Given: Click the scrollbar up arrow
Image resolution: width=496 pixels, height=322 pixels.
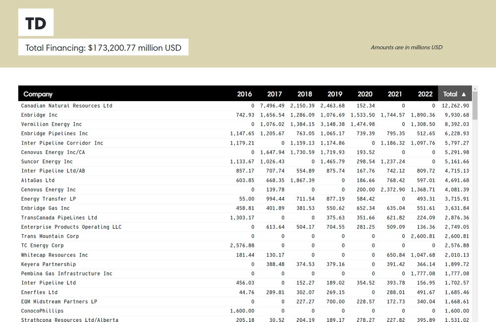Looking at the screenshot, I should [x=475, y=89].
